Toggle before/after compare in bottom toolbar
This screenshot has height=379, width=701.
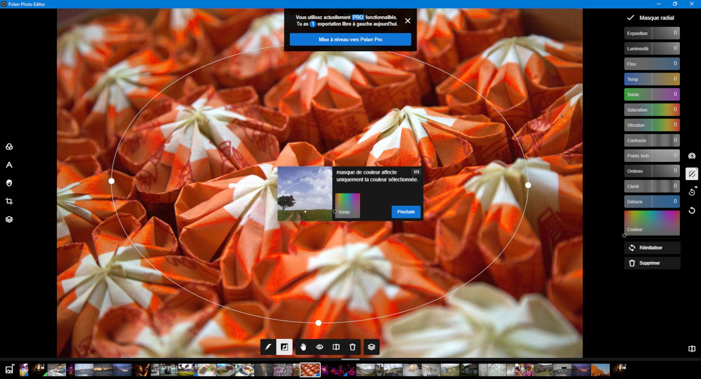click(x=336, y=347)
